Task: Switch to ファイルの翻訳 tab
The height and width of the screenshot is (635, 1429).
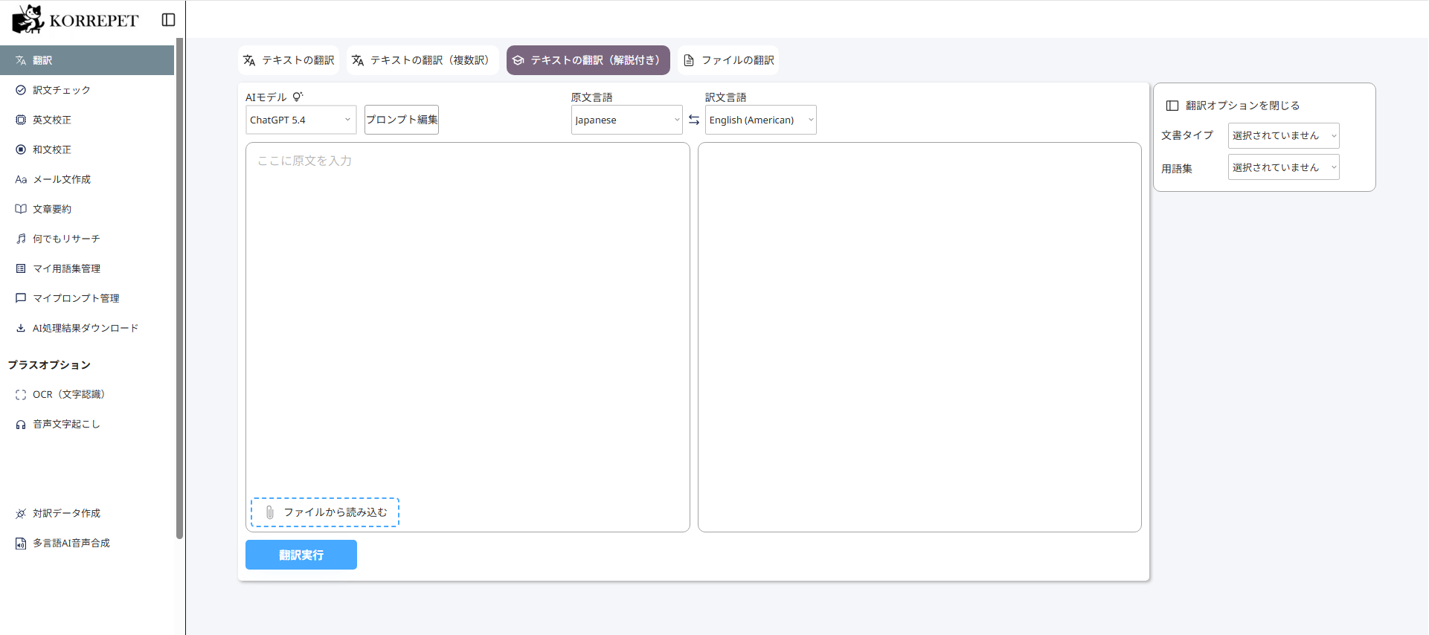Action: 728,60
